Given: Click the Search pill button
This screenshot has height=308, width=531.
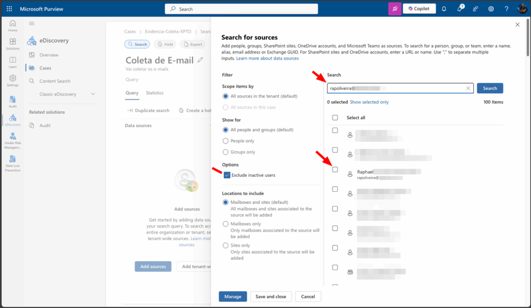Looking at the screenshot, I should pos(137,44).
